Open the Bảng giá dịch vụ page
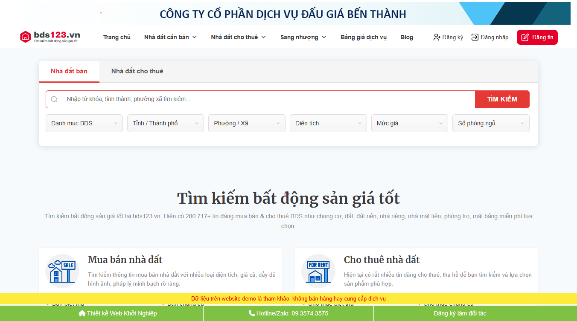 (x=363, y=37)
